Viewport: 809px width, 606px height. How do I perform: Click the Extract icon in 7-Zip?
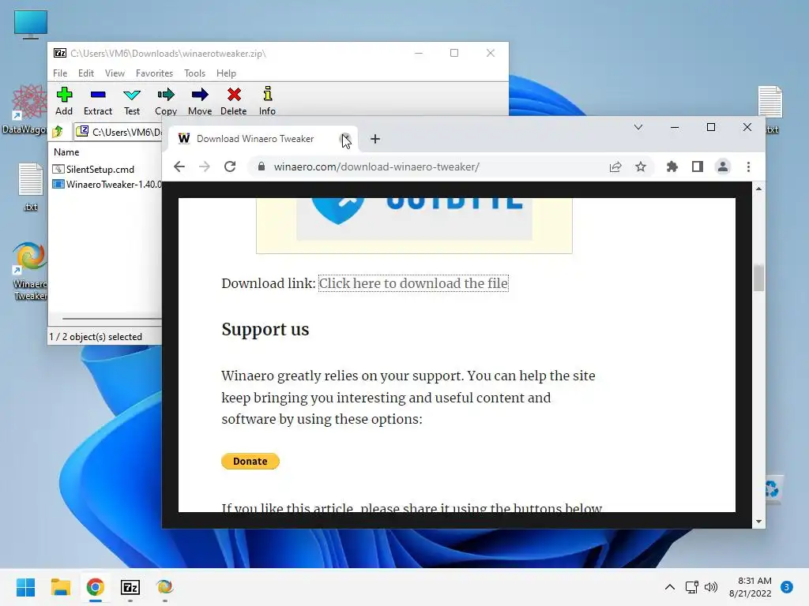pyautogui.click(x=97, y=101)
